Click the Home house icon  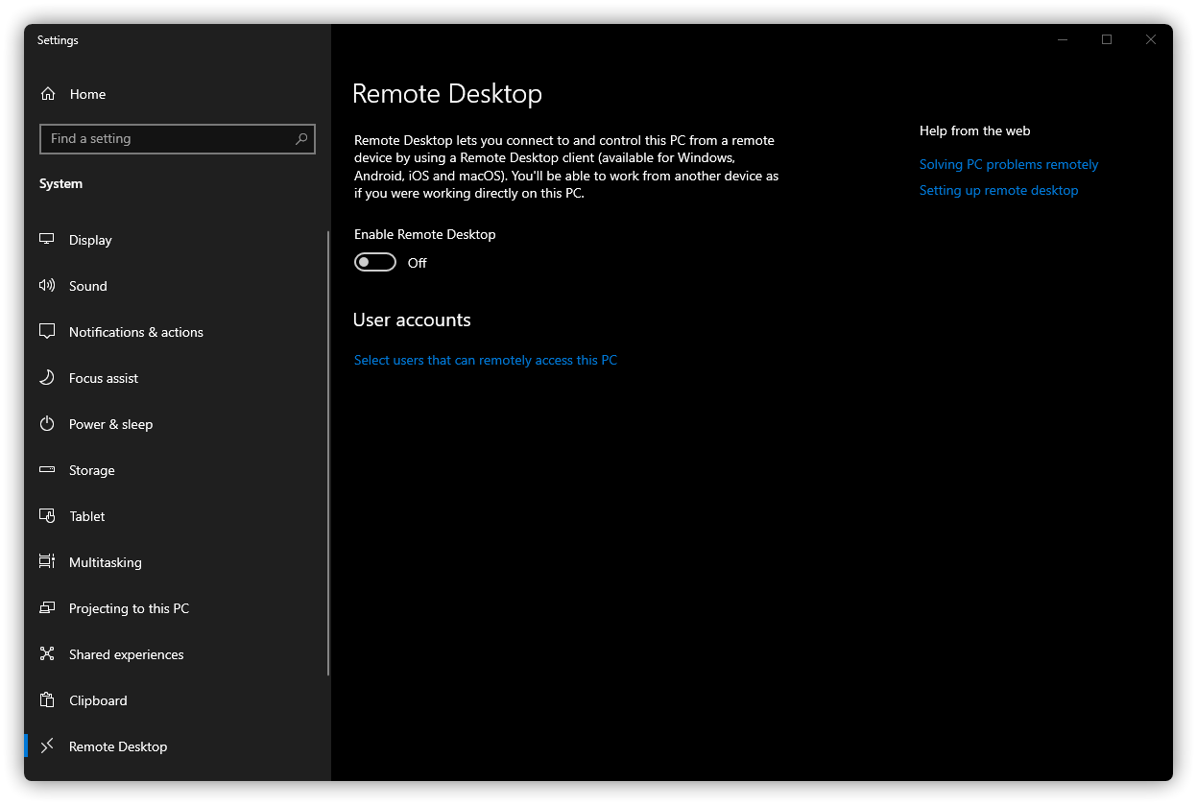coord(47,94)
